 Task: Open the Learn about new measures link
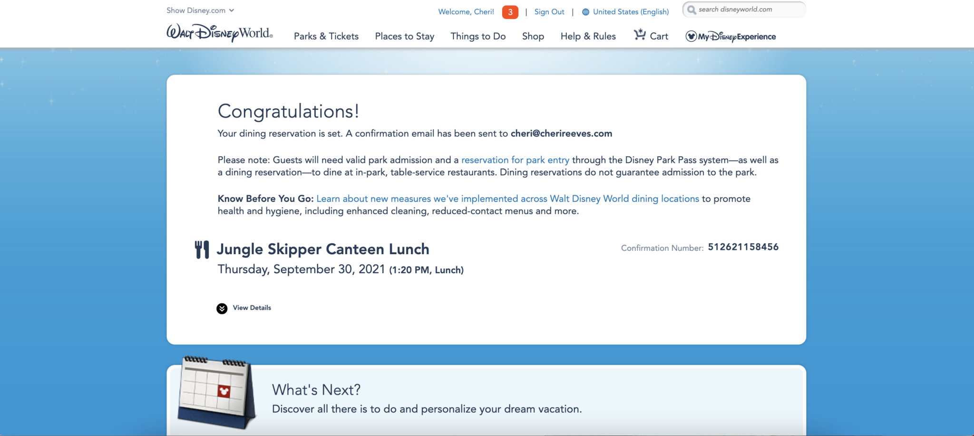[x=507, y=199]
